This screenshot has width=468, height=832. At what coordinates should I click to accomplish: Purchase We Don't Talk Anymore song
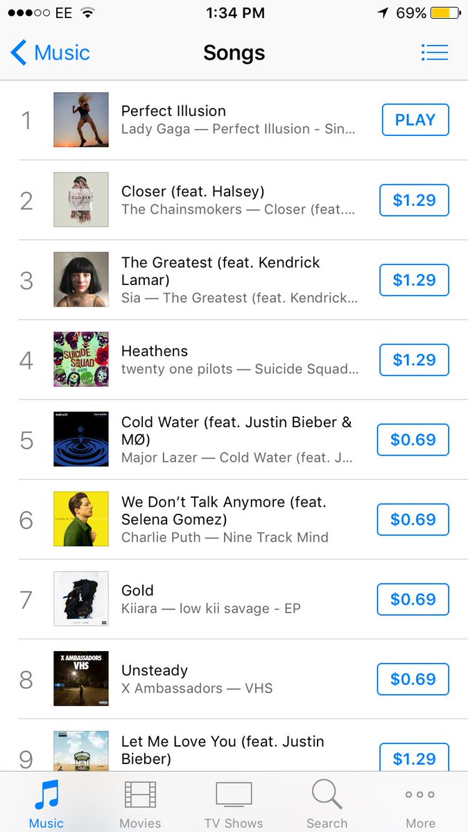413,519
